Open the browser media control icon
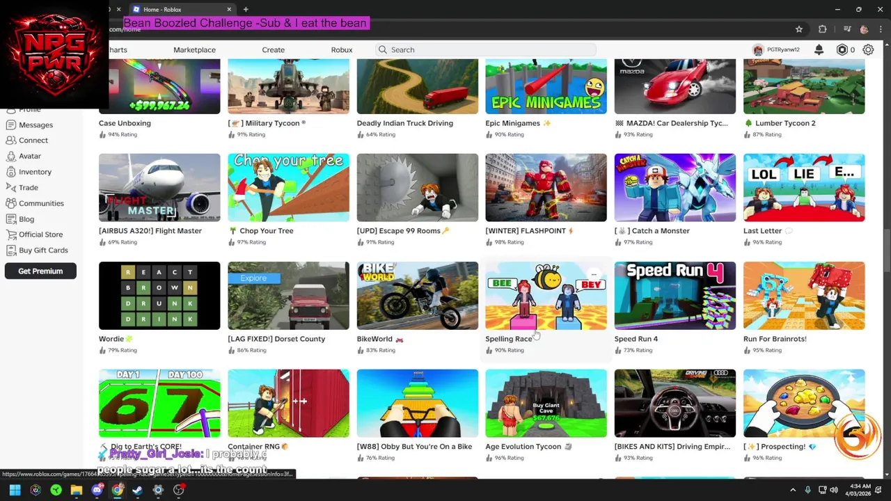The height and width of the screenshot is (501, 891). coord(846,29)
